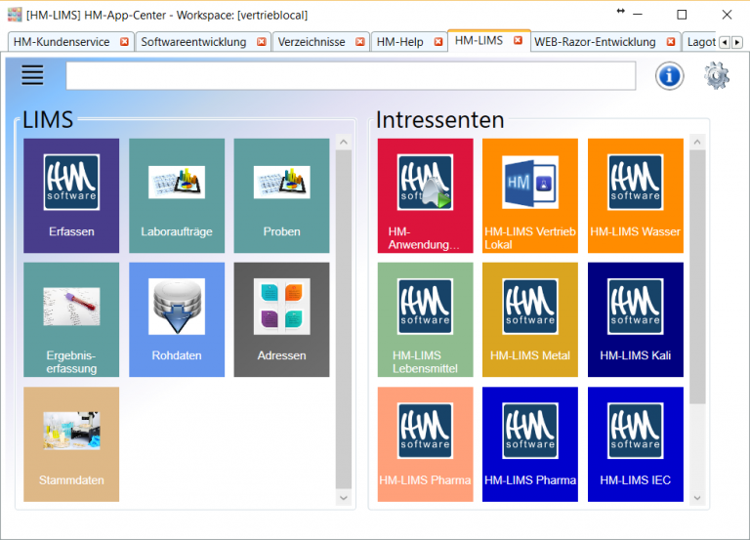Open the Adressen tile
This screenshot has width=750, height=540.
(281, 319)
